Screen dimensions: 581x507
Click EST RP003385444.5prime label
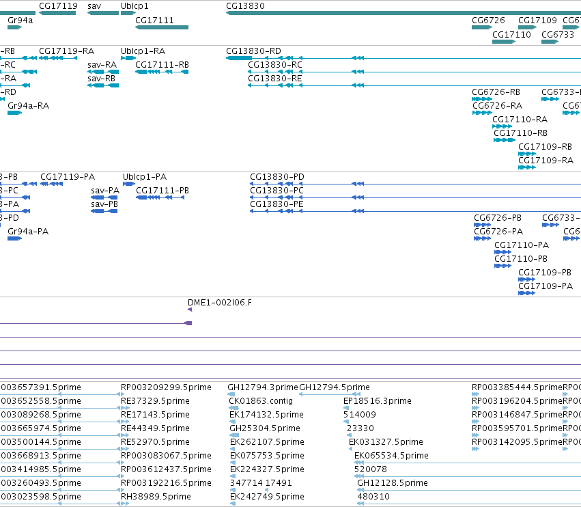pyautogui.click(x=517, y=387)
